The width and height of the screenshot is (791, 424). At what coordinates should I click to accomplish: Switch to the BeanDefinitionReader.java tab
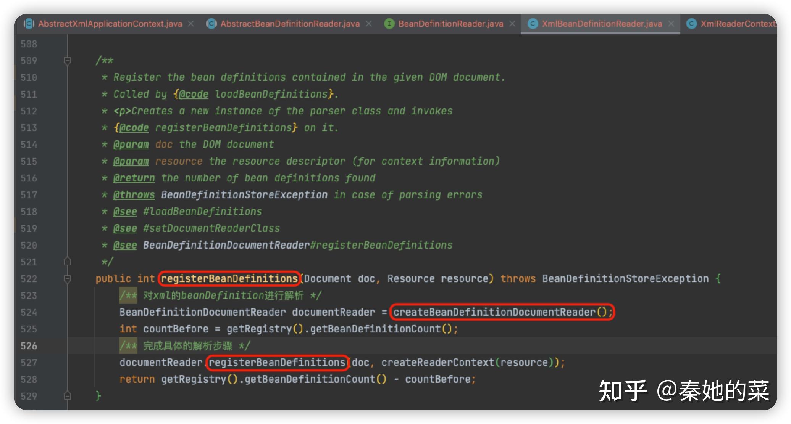pos(450,24)
